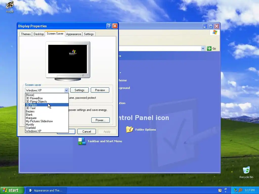Open the Power... settings button
The width and height of the screenshot is (259, 194).
(100, 120)
